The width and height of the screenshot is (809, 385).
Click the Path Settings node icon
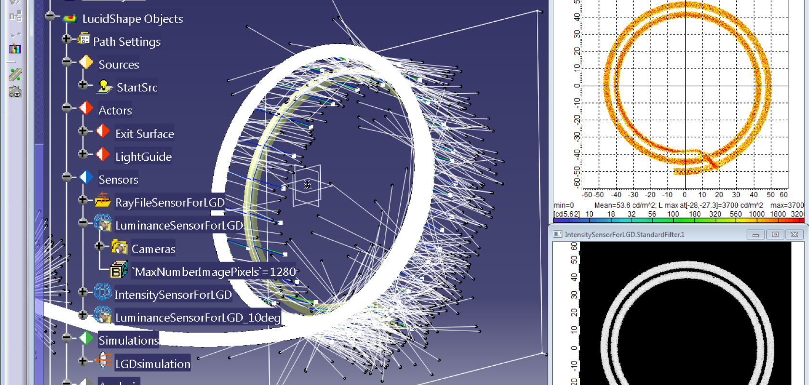[x=84, y=38]
